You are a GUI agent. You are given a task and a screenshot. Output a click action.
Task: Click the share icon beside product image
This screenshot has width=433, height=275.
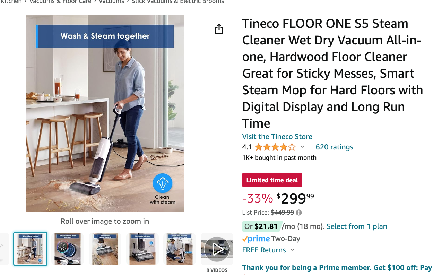[x=219, y=29]
